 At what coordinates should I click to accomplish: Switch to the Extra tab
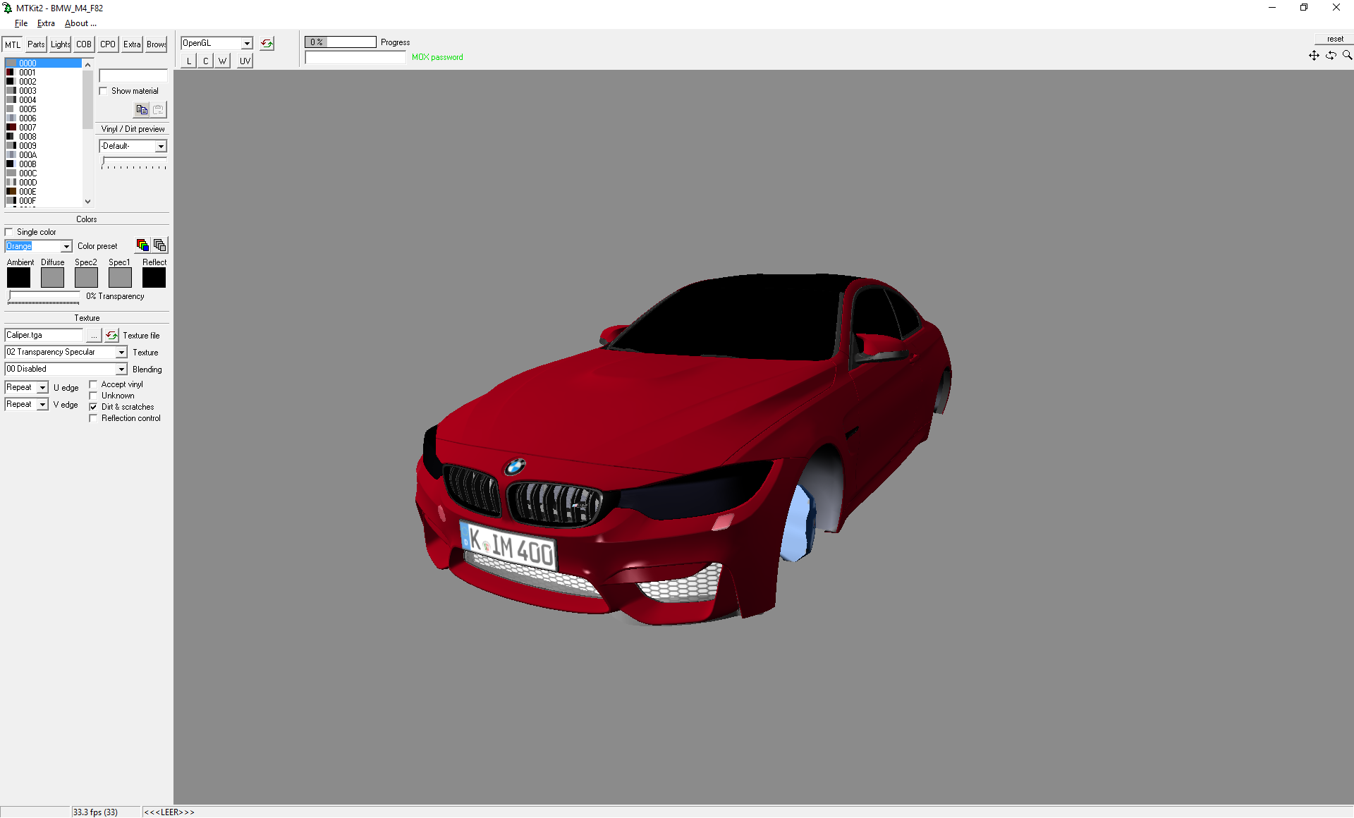[132, 44]
